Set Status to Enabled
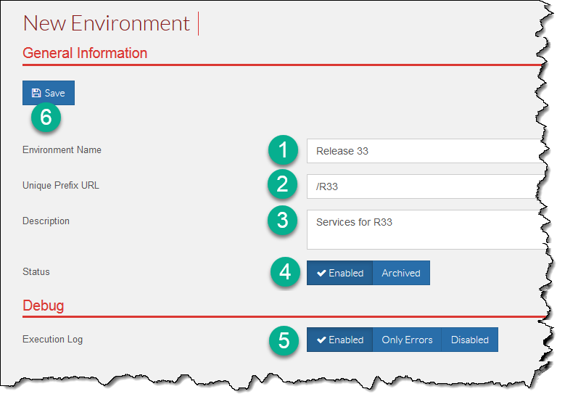This screenshot has height=402, width=565. [339, 273]
